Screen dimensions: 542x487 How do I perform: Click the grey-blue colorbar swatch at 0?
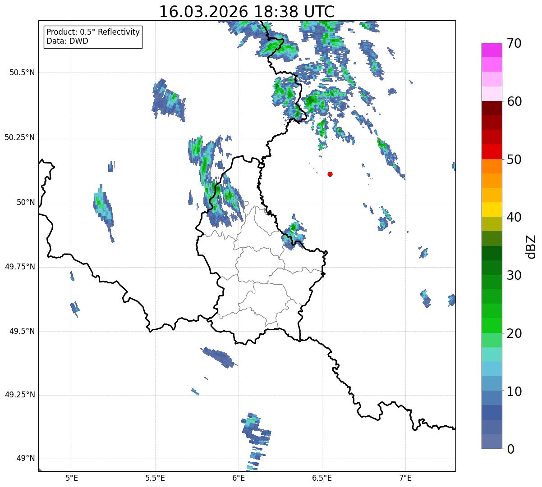(x=491, y=441)
